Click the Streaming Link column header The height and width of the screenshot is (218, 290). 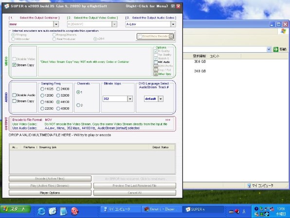(48, 147)
